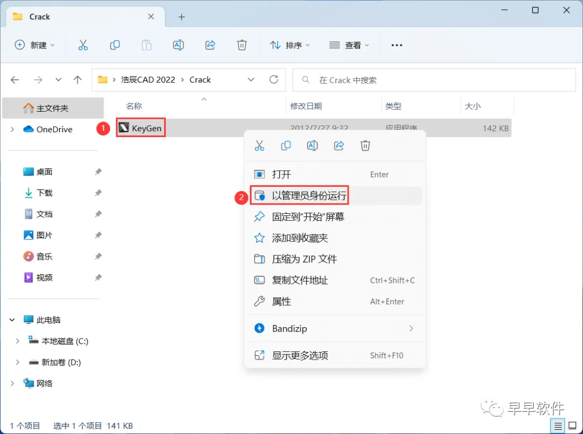Open 桌面 in sidebar

click(44, 172)
